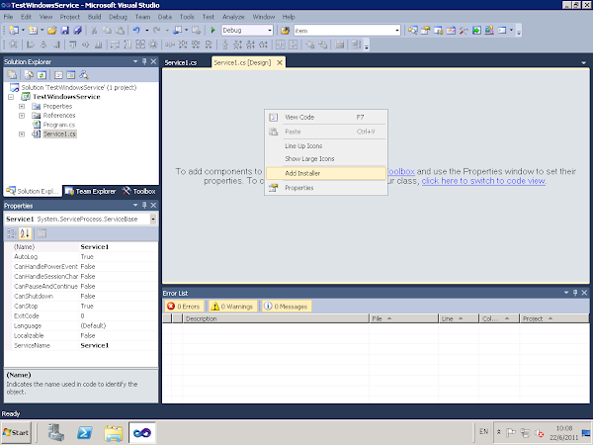Open the Analyze menu
Viewport: 593px width, 445px height.
[233, 17]
